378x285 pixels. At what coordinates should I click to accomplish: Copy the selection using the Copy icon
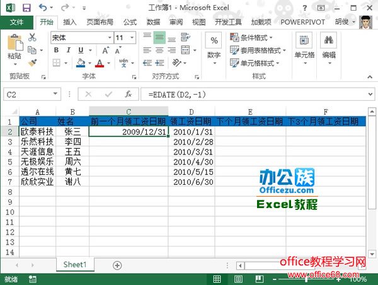[x=32, y=50]
